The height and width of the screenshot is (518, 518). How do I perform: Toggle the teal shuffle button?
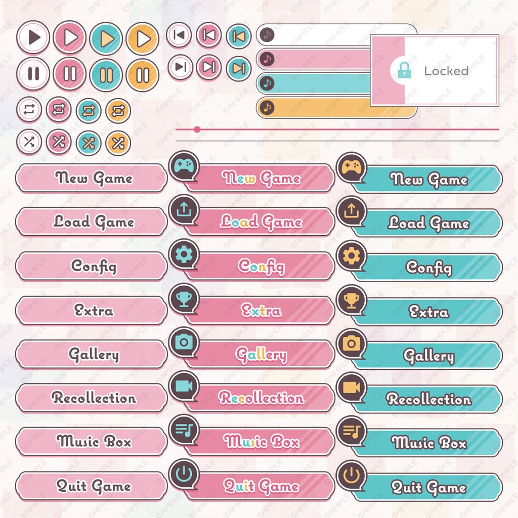click(89, 143)
